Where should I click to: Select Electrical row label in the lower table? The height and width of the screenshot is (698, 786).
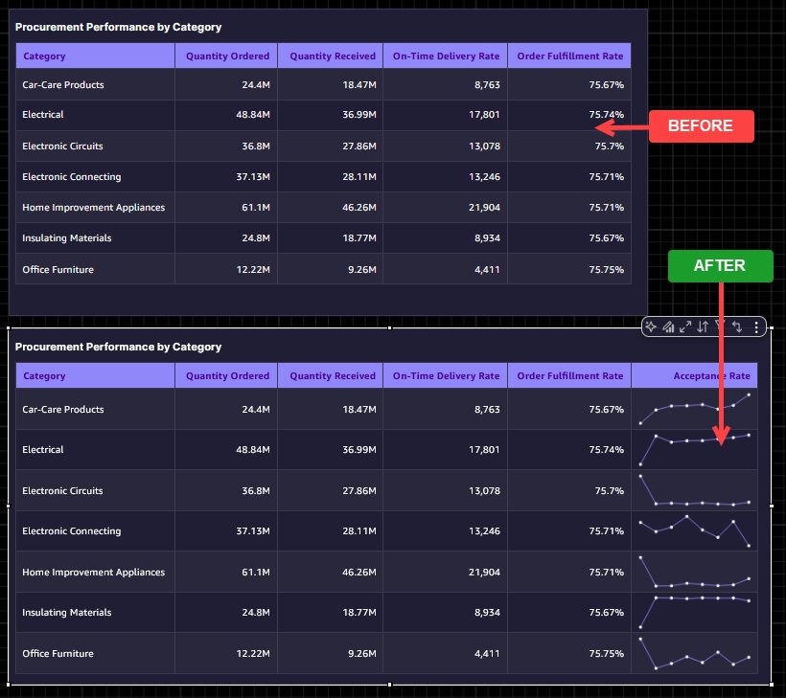coord(43,450)
